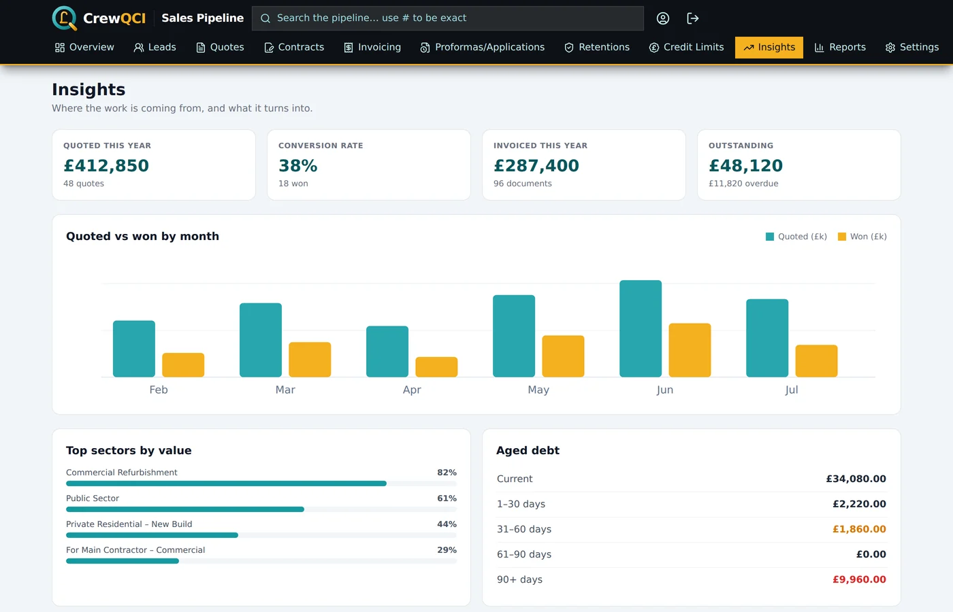Open the Reports tab
Viewport: 953px width, 612px height.
click(840, 48)
